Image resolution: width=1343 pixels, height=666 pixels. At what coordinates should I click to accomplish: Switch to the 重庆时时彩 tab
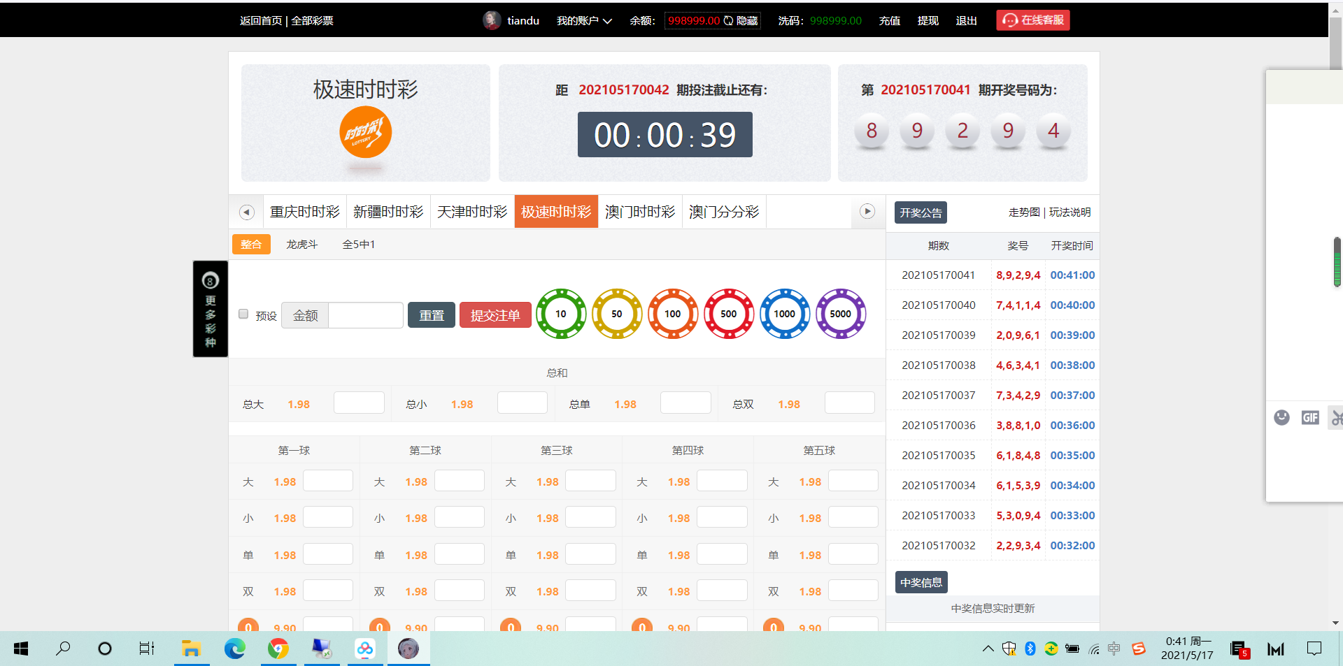pyautogui.click(x=304, y=212)
